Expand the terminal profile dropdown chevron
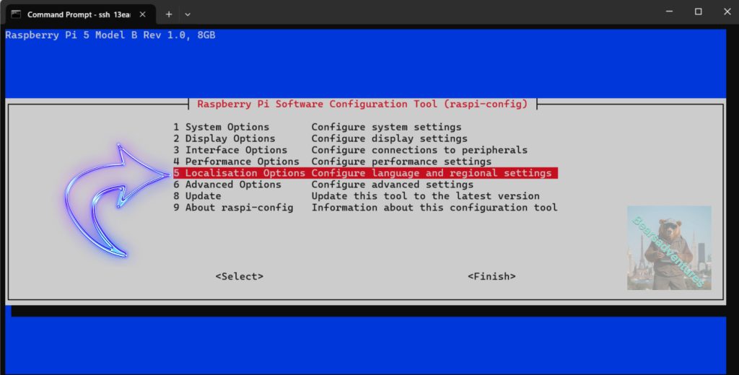Image resolution: width=739 pixels, height=375 pixels. [188, 14]
